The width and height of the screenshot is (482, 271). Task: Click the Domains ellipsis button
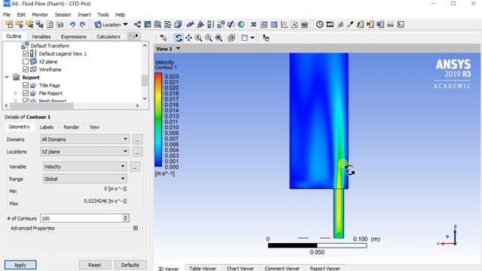pos(137,139)
